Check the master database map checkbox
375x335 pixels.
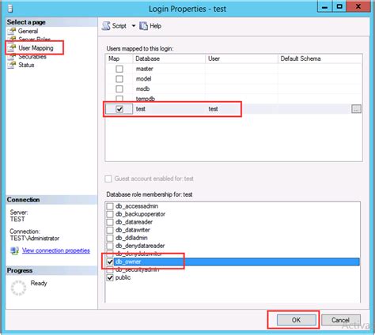tap(119, 69)
